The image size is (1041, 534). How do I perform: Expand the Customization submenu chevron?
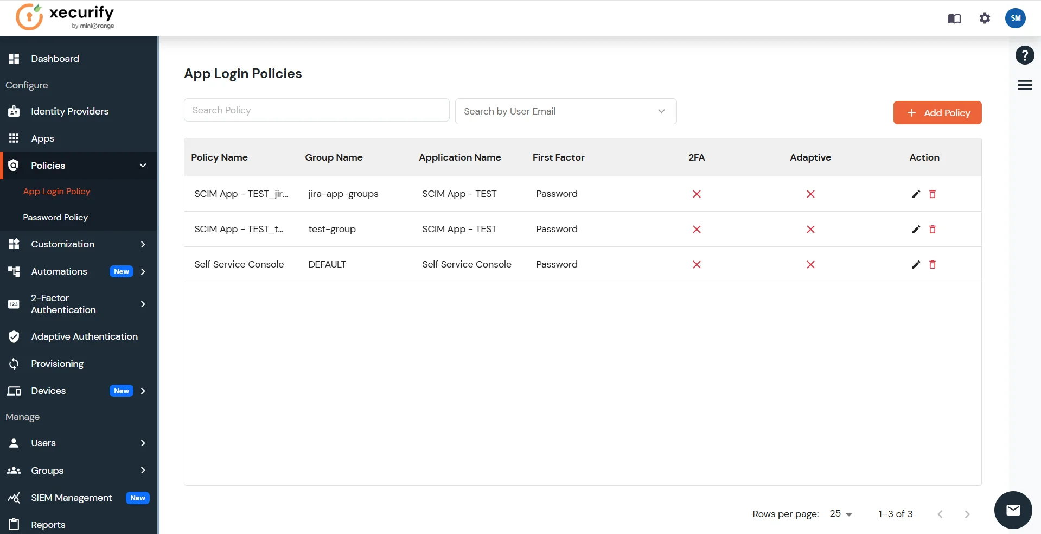143,244
